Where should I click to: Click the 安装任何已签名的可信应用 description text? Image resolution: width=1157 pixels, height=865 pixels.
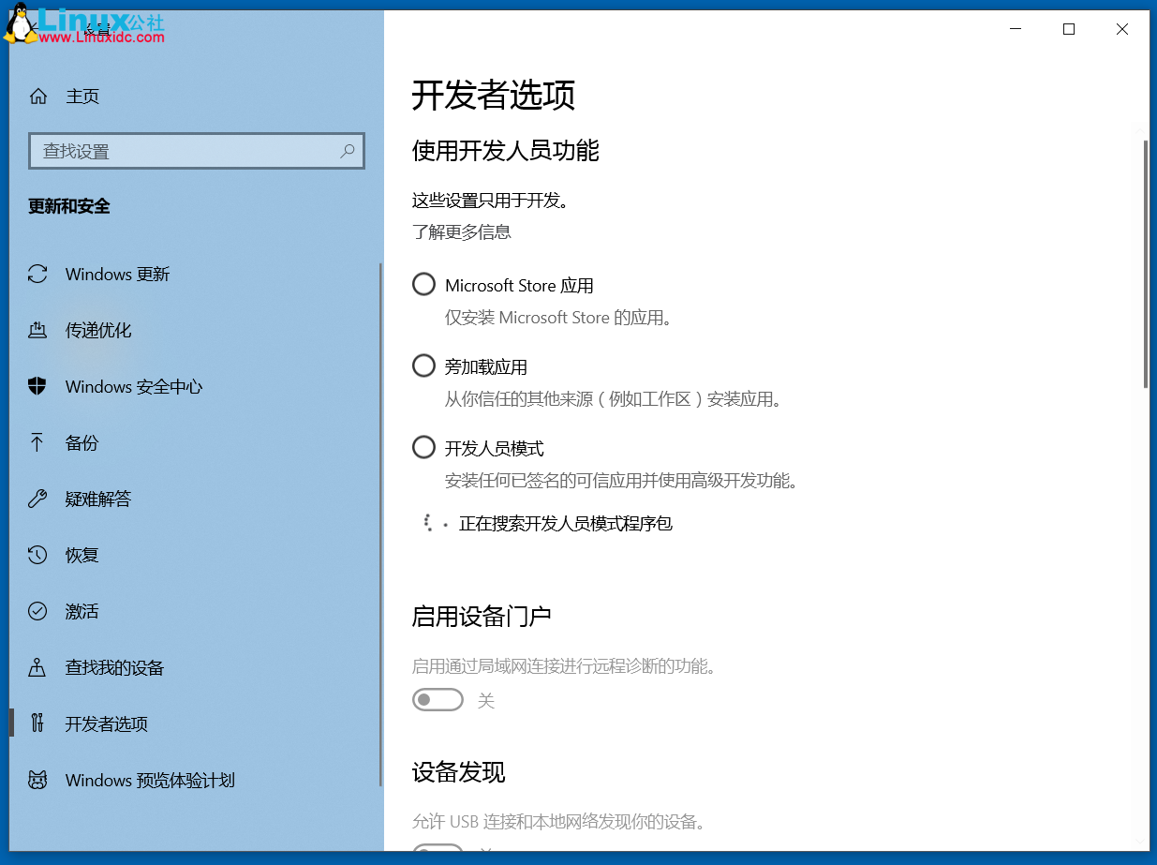click(622, 481)
